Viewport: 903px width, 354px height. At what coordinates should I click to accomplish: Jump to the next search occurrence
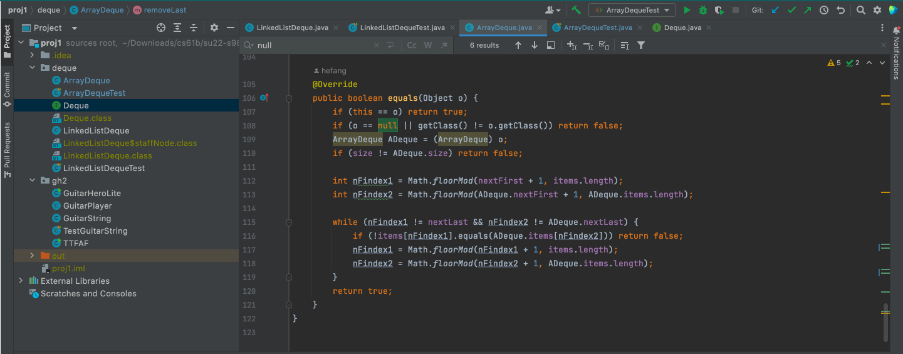pos(535,45)
